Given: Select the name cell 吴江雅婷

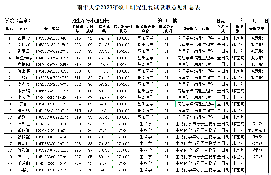Looking at the screenshot, I should click(x=23, y=58).
